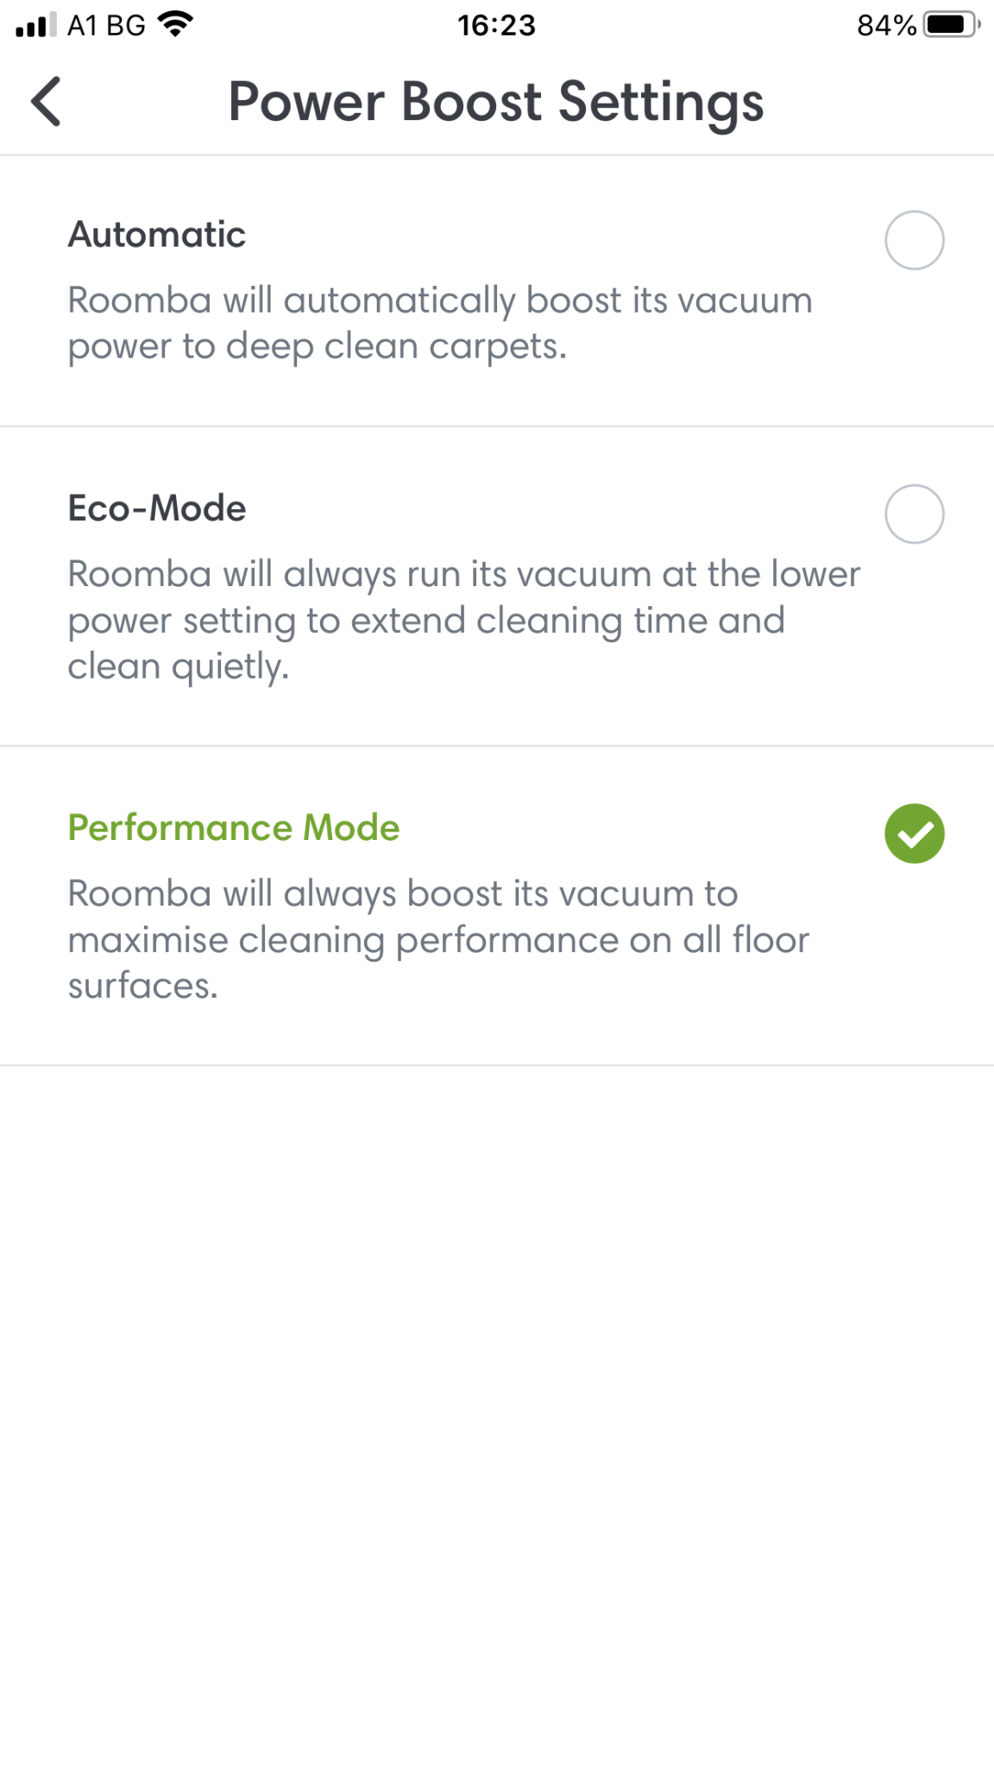This screenshot has height=1768, width=994.
Task: Tap the Wi-Fi icon in status bar
Action: click(x=176, y=25)
